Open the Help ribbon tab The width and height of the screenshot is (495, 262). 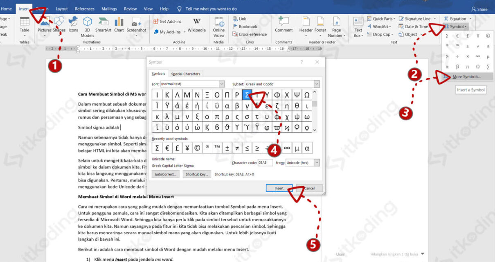tap(164, 9)
